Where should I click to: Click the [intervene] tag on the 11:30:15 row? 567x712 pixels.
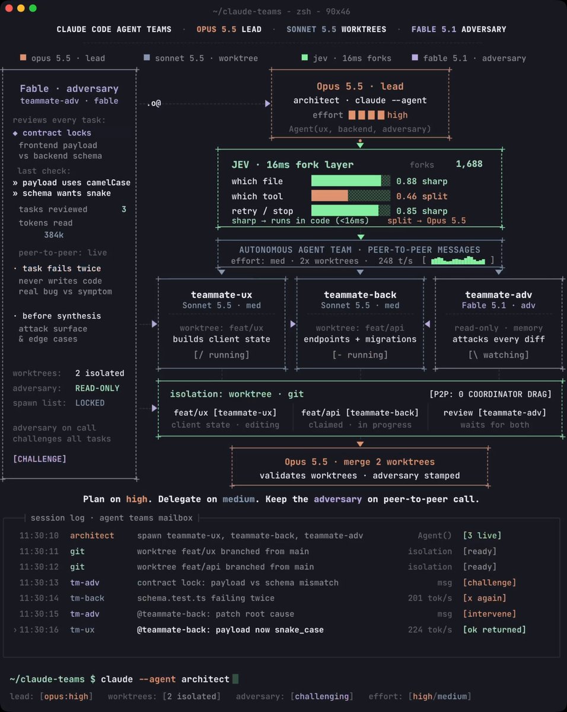point(489,614)
